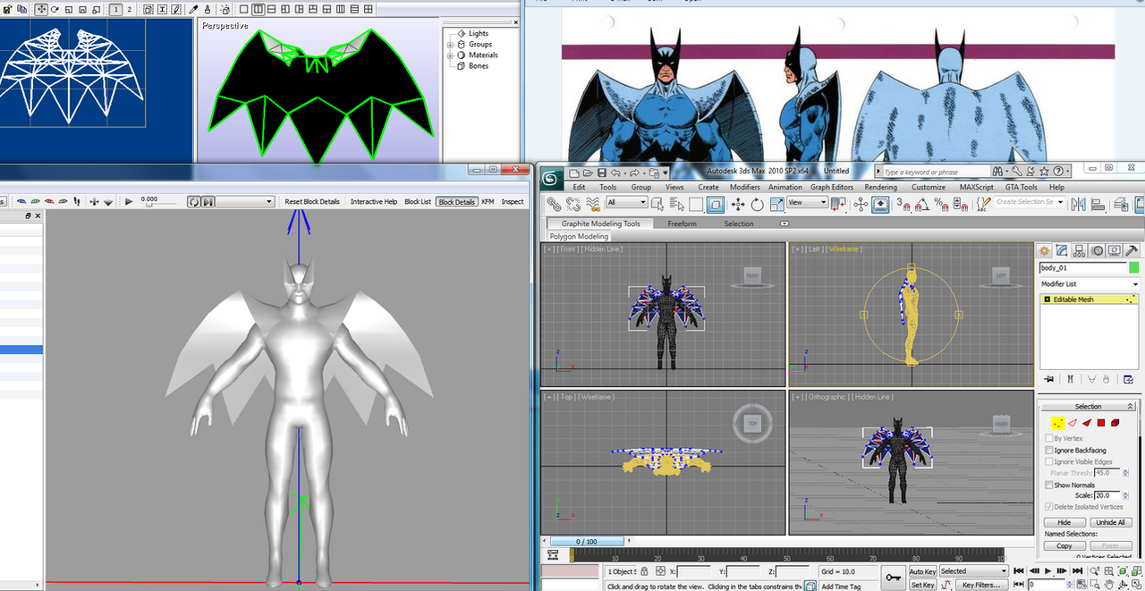
Task: Click the Copy named selections button
Action: [1064, 545]
